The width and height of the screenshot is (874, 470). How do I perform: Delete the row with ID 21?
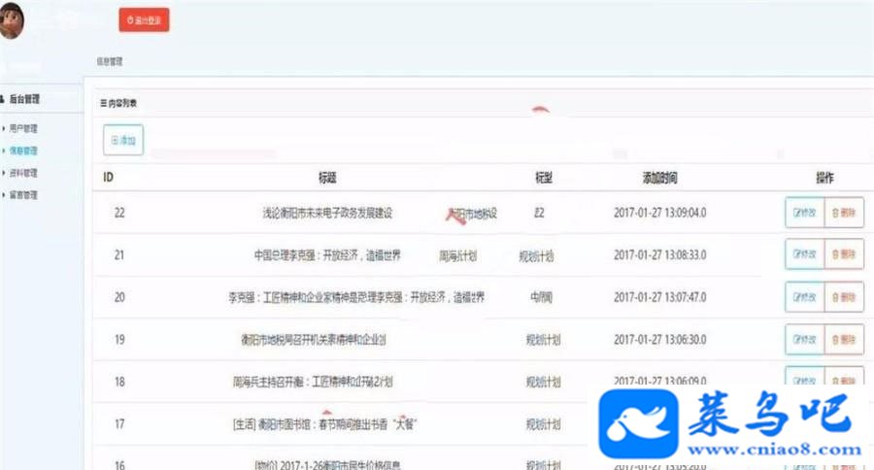click(844, 254)
